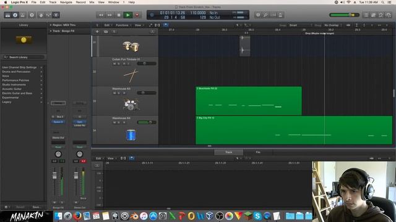
Task: Adjust Cuban Fun Timbale track volume slider
Action: [147, 64]
